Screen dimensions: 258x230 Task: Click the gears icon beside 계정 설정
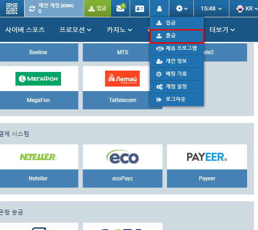159,87
